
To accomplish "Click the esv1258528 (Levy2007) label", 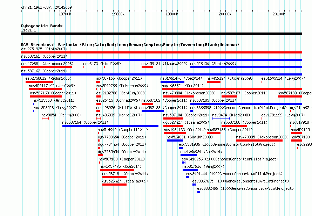I will coord(55,108).
